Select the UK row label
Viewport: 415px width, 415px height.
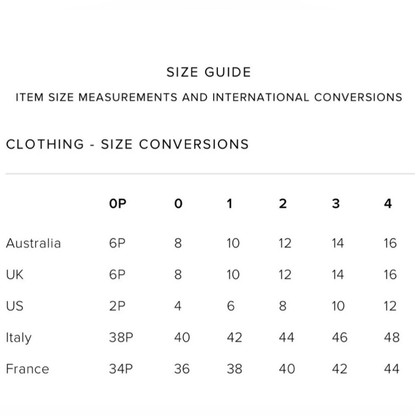point(15,275)
